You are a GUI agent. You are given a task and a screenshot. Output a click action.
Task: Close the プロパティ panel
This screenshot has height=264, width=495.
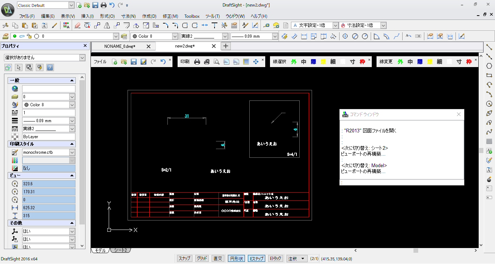click(x=85, y=46)
